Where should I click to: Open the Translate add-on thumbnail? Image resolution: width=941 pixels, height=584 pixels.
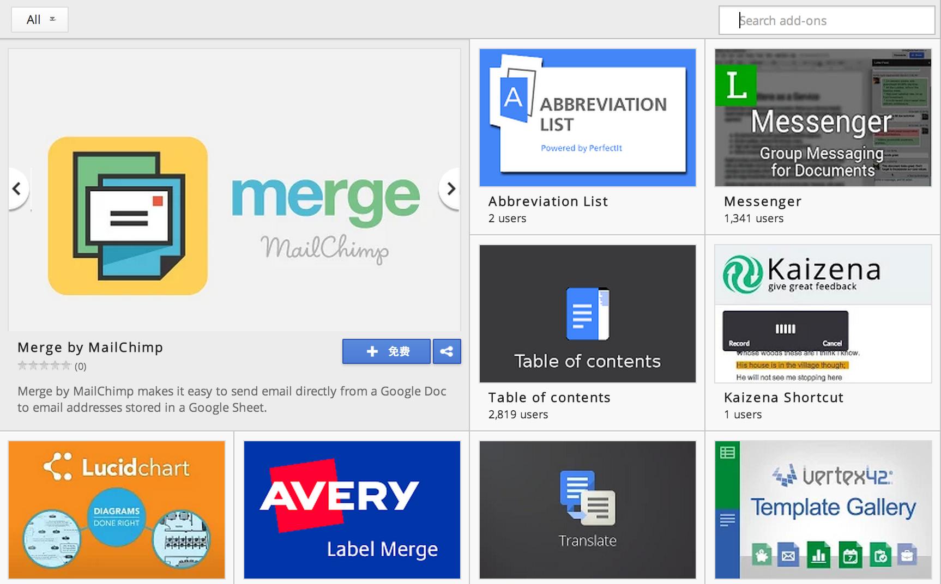point(588,510)
